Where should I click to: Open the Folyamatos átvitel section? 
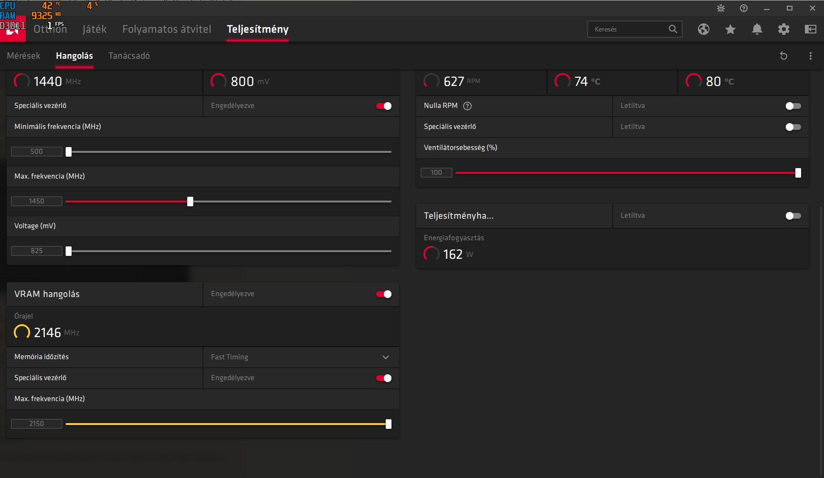[x=167, y=29]
